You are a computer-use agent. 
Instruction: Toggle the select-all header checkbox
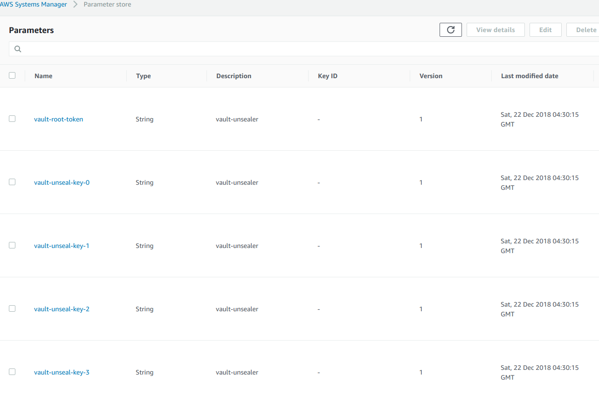click(12, 75)
